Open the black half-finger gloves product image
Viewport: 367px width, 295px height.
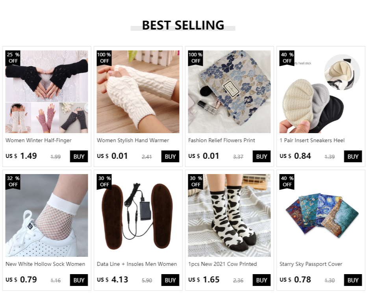point(46,92)
